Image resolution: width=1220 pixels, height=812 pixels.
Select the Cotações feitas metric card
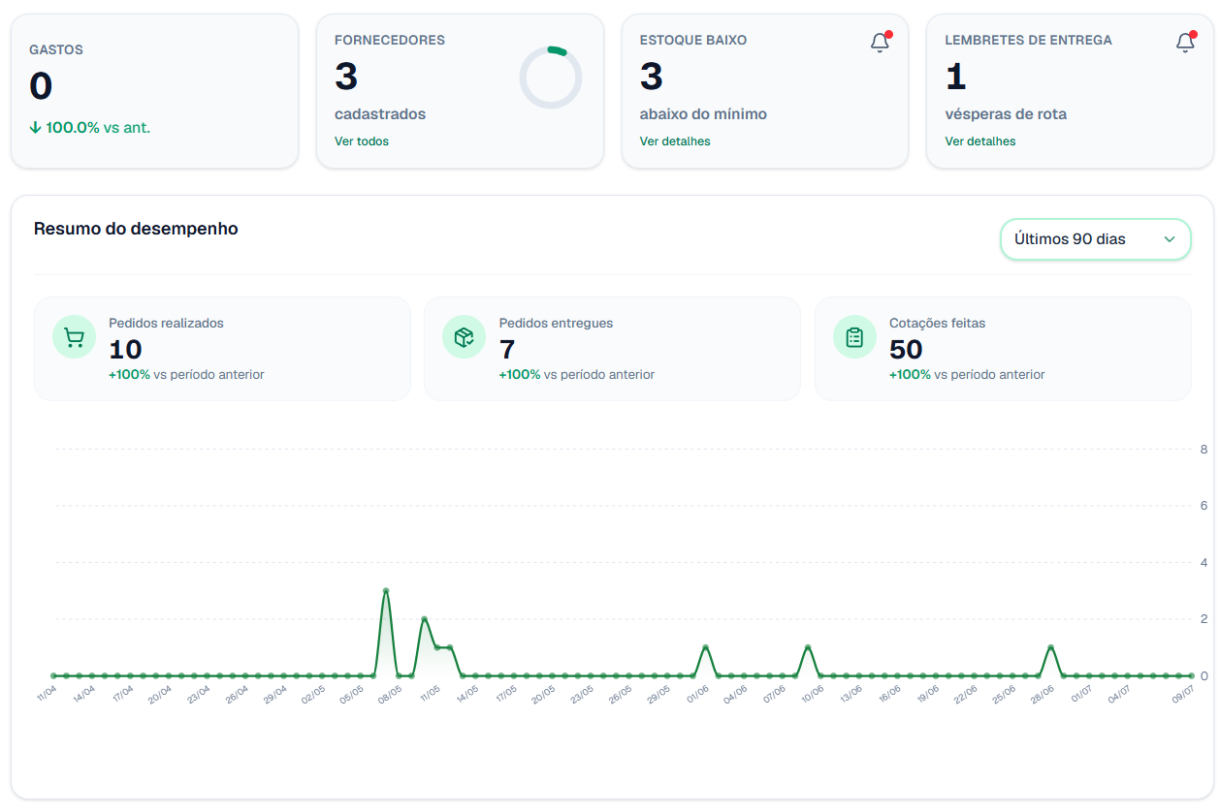1003,349
